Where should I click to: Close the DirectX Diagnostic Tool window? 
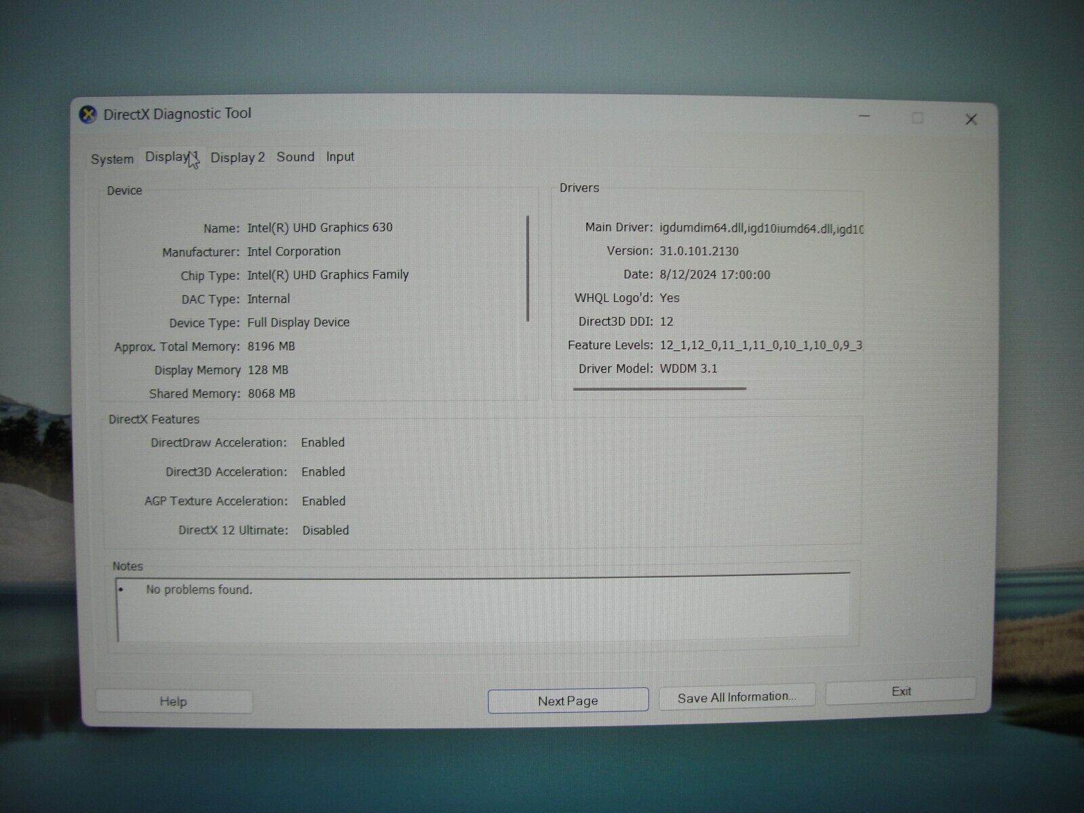tap(971, 119)
